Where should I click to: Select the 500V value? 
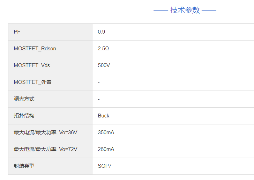pos(104,65)
